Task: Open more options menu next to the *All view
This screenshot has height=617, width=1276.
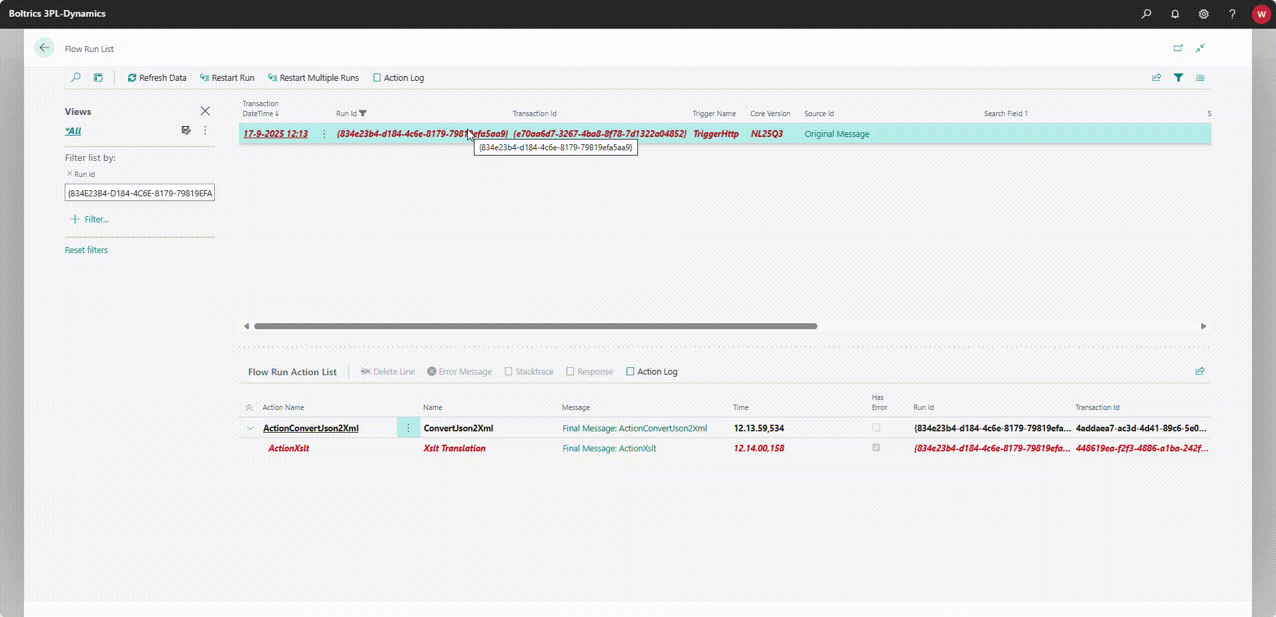Action: pyautogui.click(x=205, y=130)
